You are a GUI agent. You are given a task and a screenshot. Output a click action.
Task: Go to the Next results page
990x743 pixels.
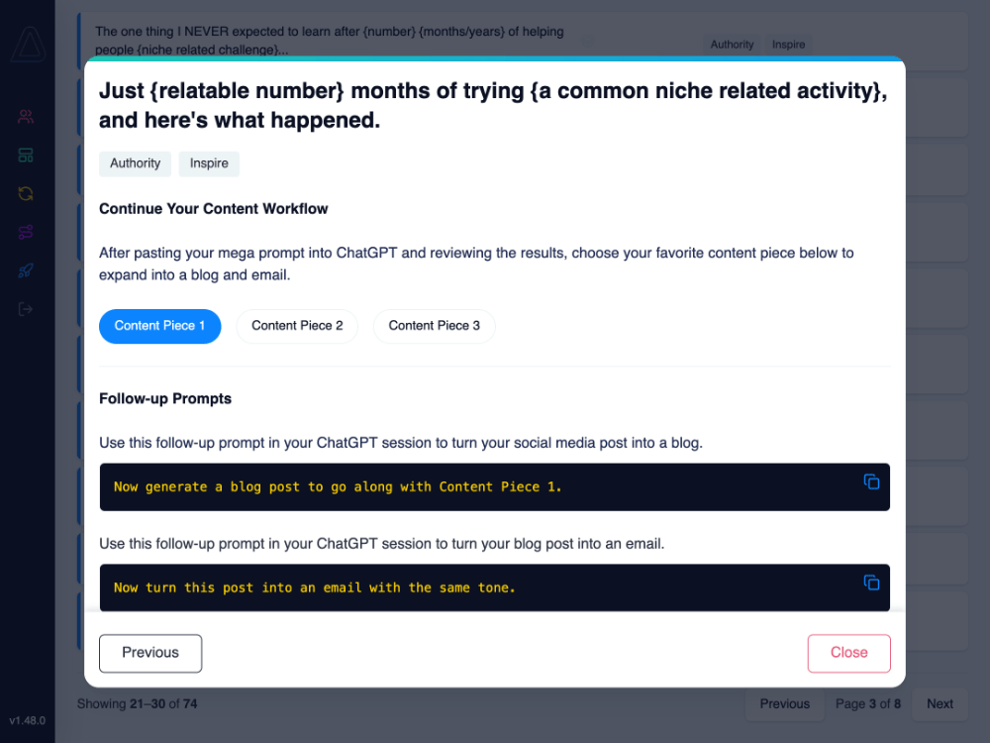tap(940, 704)
